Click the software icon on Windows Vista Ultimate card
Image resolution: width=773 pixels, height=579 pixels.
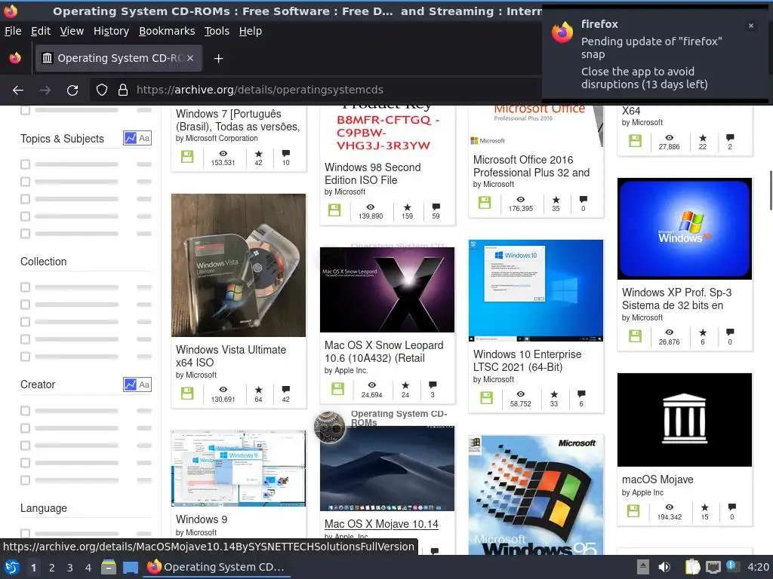pos(187,393)
